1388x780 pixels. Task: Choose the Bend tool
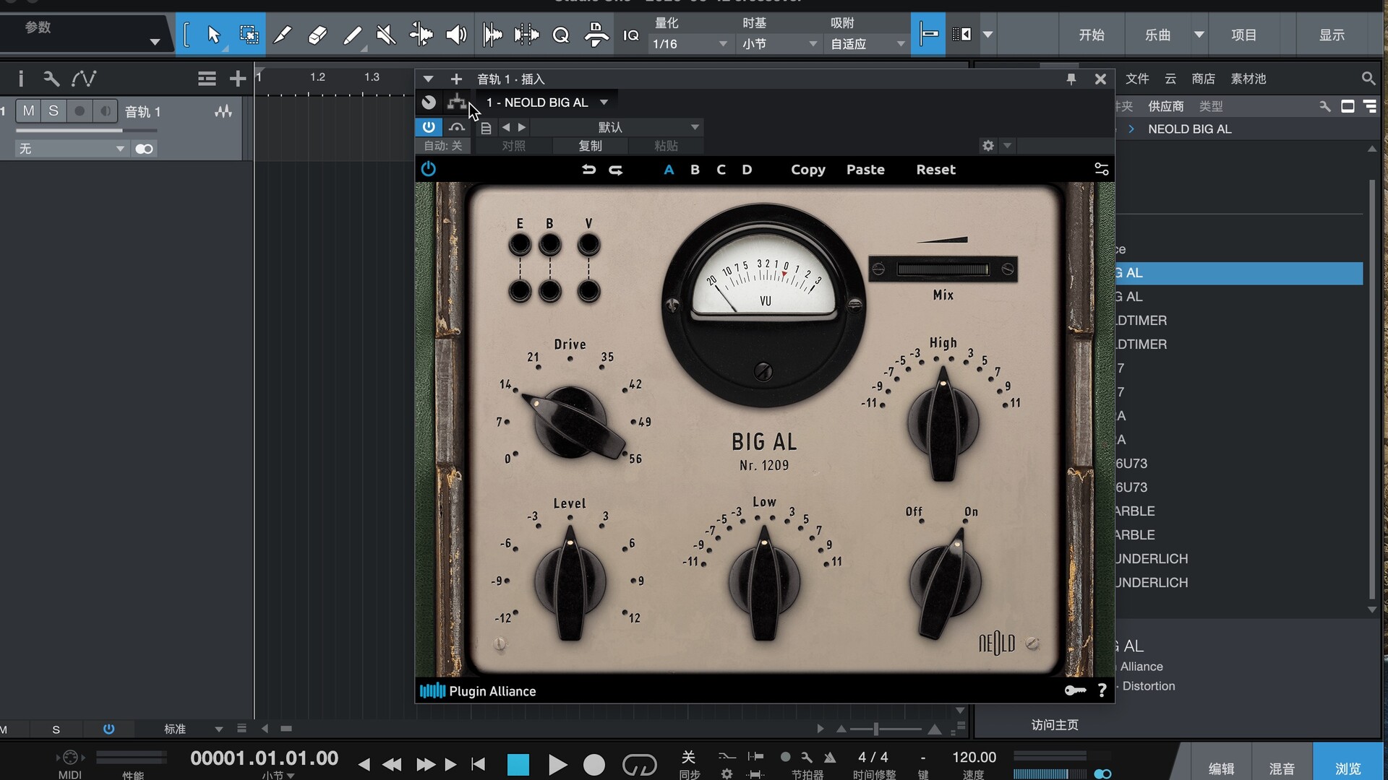tap(421, 35)
